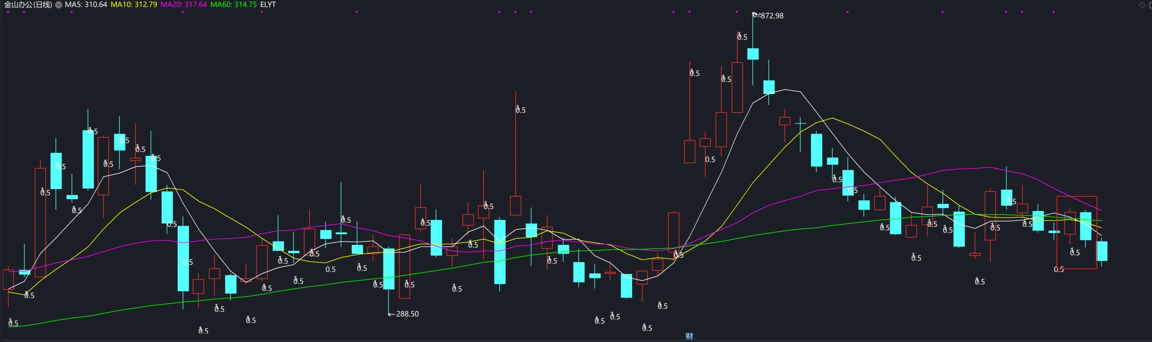Select the MA5: 310.64 indicator label

pyautogui.click(x=86, y=4)
